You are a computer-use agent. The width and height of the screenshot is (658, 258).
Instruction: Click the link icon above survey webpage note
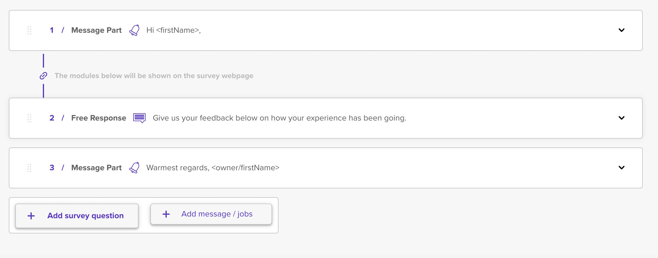tap(43, 76)
